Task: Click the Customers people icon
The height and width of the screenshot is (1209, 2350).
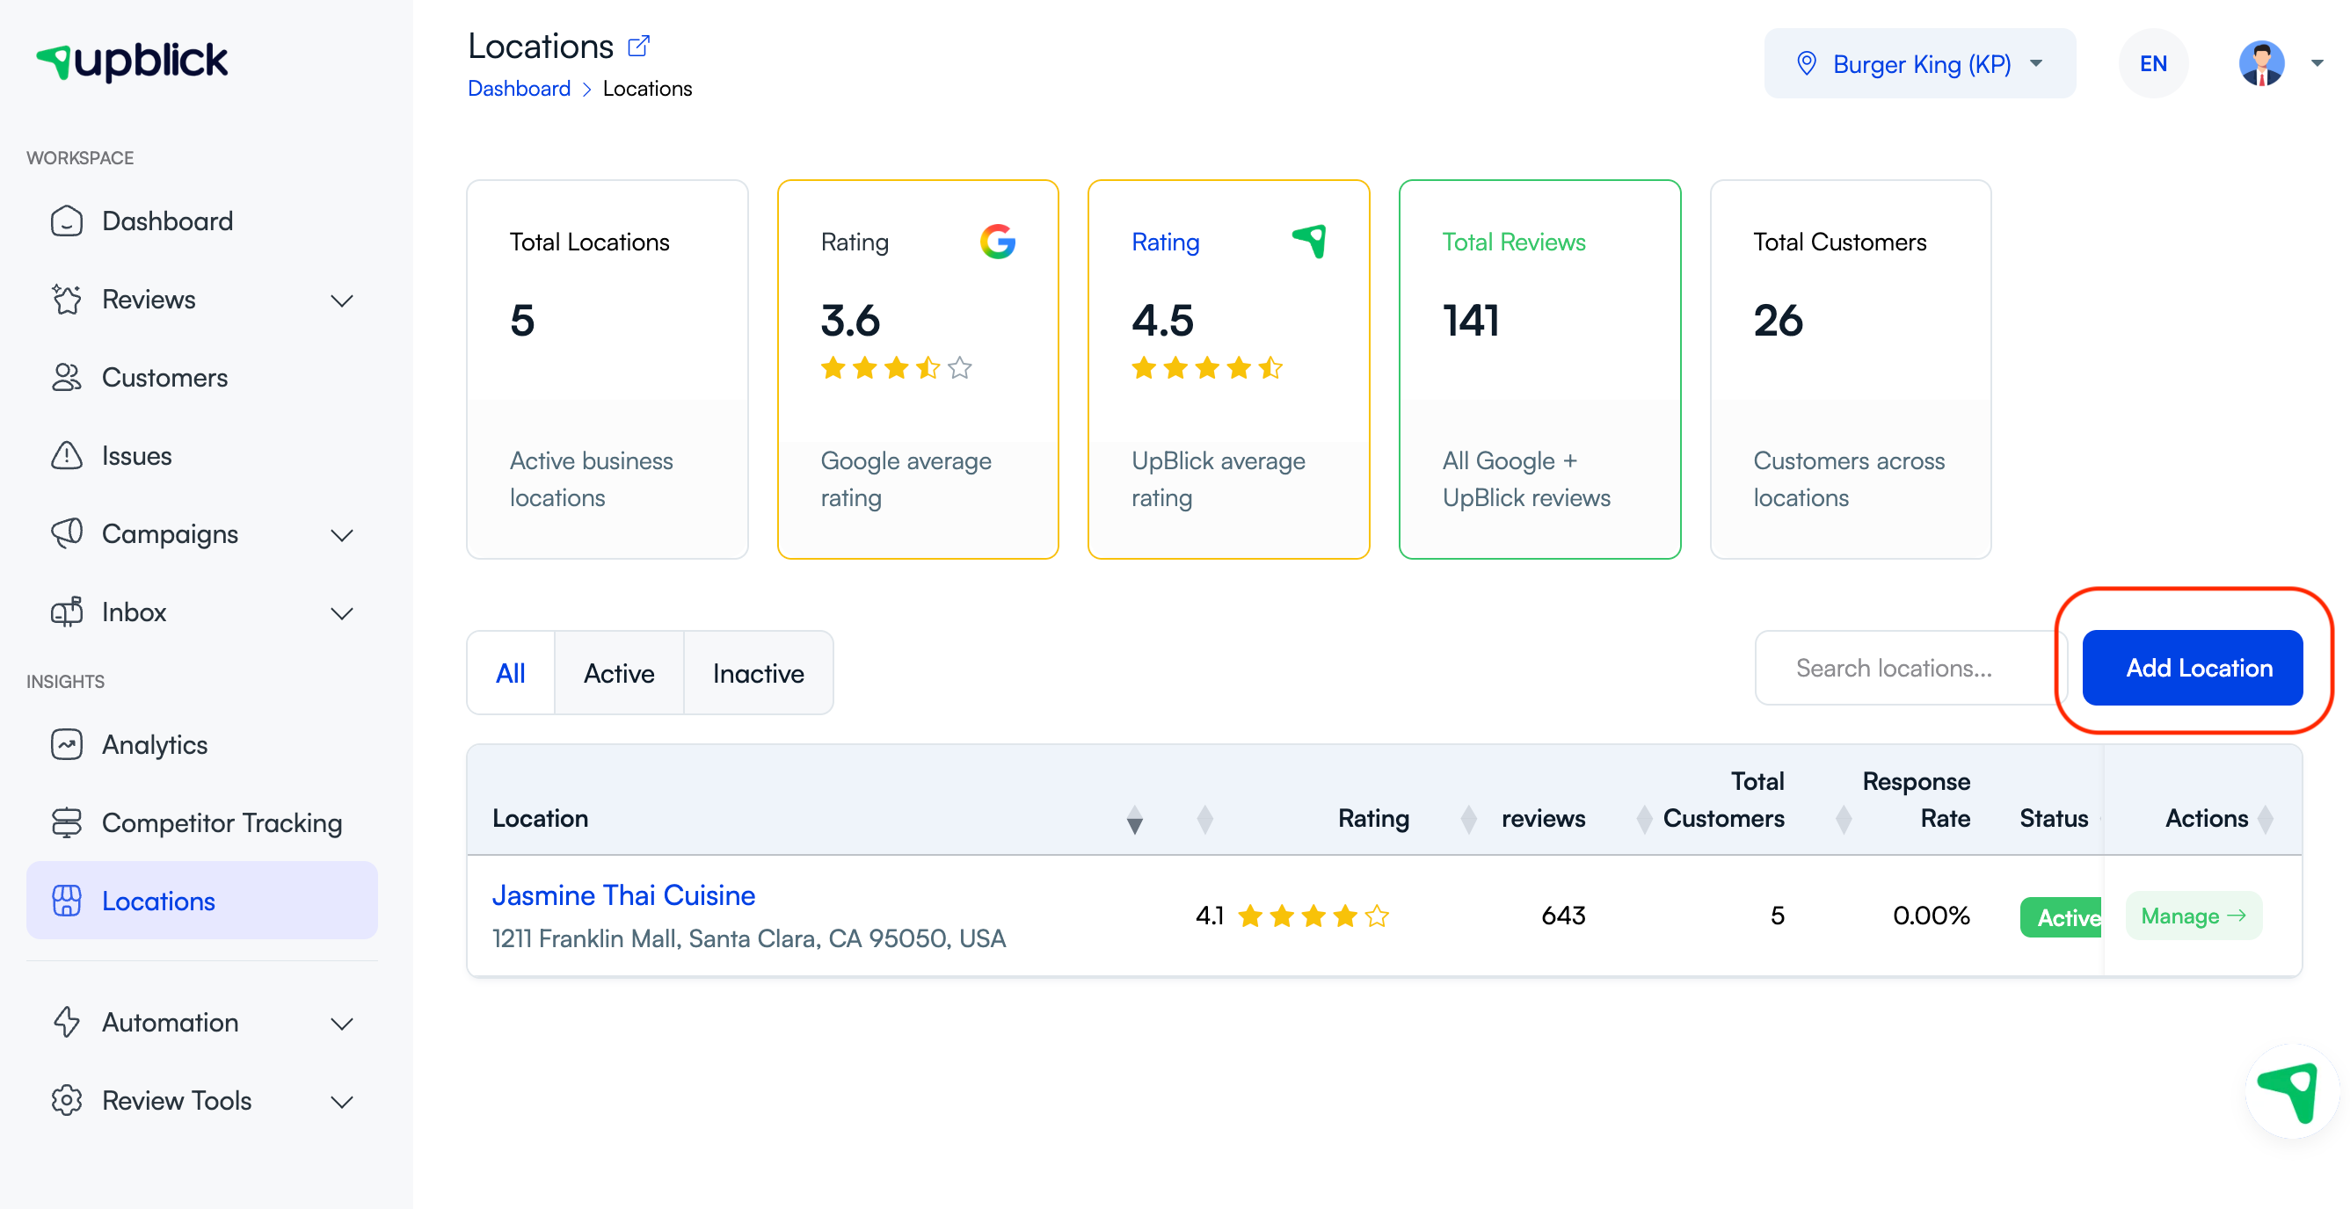Action: 67,378
